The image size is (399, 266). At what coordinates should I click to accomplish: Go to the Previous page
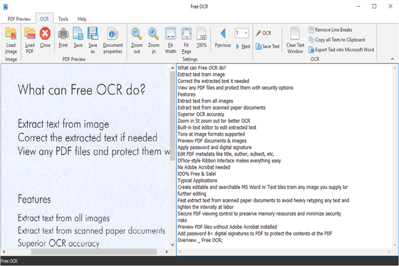(x=223, y=37)
